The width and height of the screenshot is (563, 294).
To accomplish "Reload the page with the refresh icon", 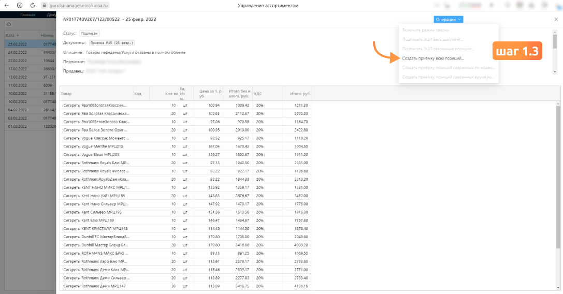I will coord(32,5).
